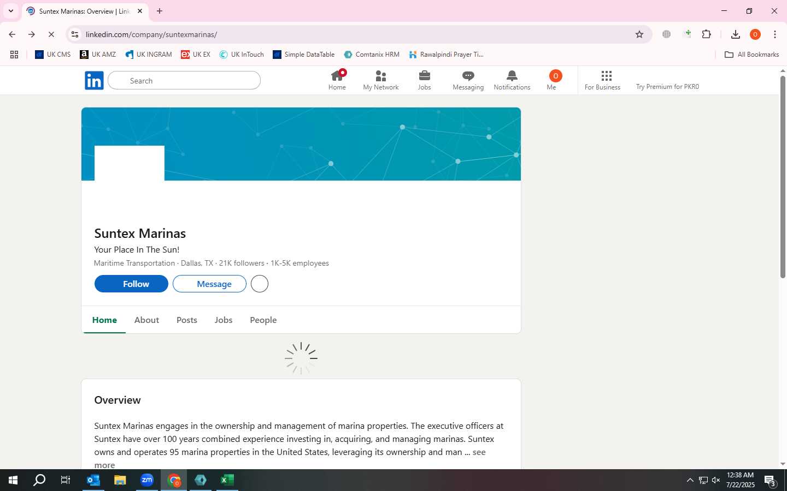Open UK AMZ bookmark

pyautogui.click(x=98, y=55)
